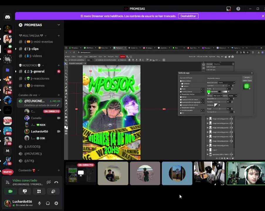
Task: Select the Move tool in Photopea
Action: pos(66,64)
